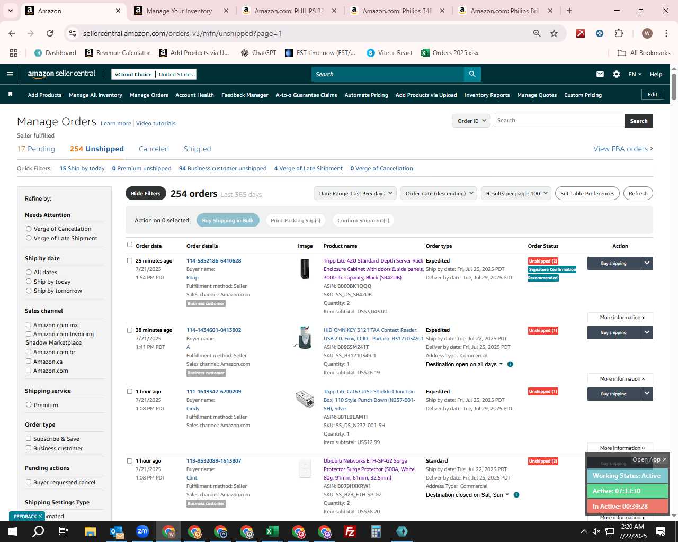Click the Manage Orders search input field
The width and height of the screenshot is (678, 542).
click(559, 121)
